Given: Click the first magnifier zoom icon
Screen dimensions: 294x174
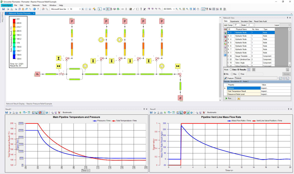Looking at the screenshot, I should pyautogui.click(x=177, y=9).
